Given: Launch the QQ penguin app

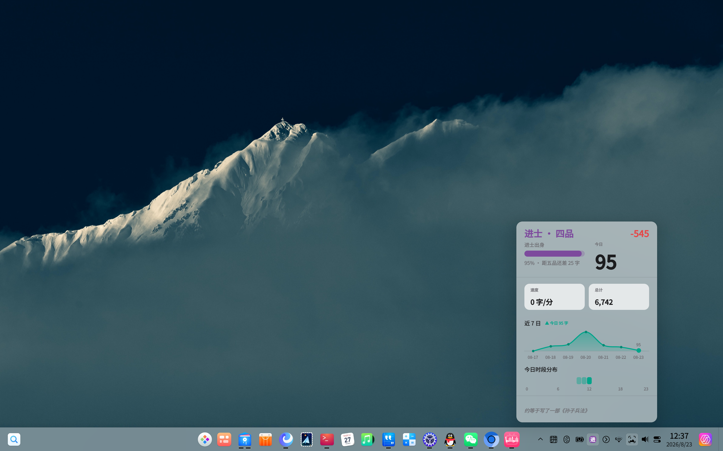Looking at the screenshot, I should tap(450, 439).
